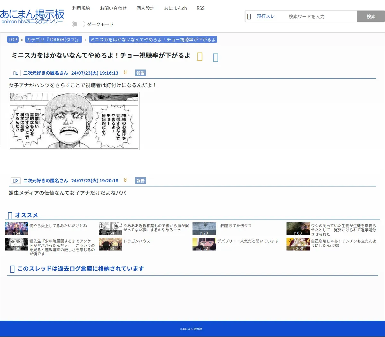Image resolution: width=385 pixels, height=337 pixels.
Task: Open recommended thread 百円落ちてた伝タフ
Action: tap(234, 226)
